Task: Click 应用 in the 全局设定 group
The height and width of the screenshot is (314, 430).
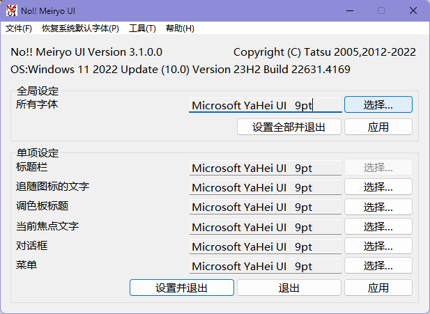Action: coord(378,127)
